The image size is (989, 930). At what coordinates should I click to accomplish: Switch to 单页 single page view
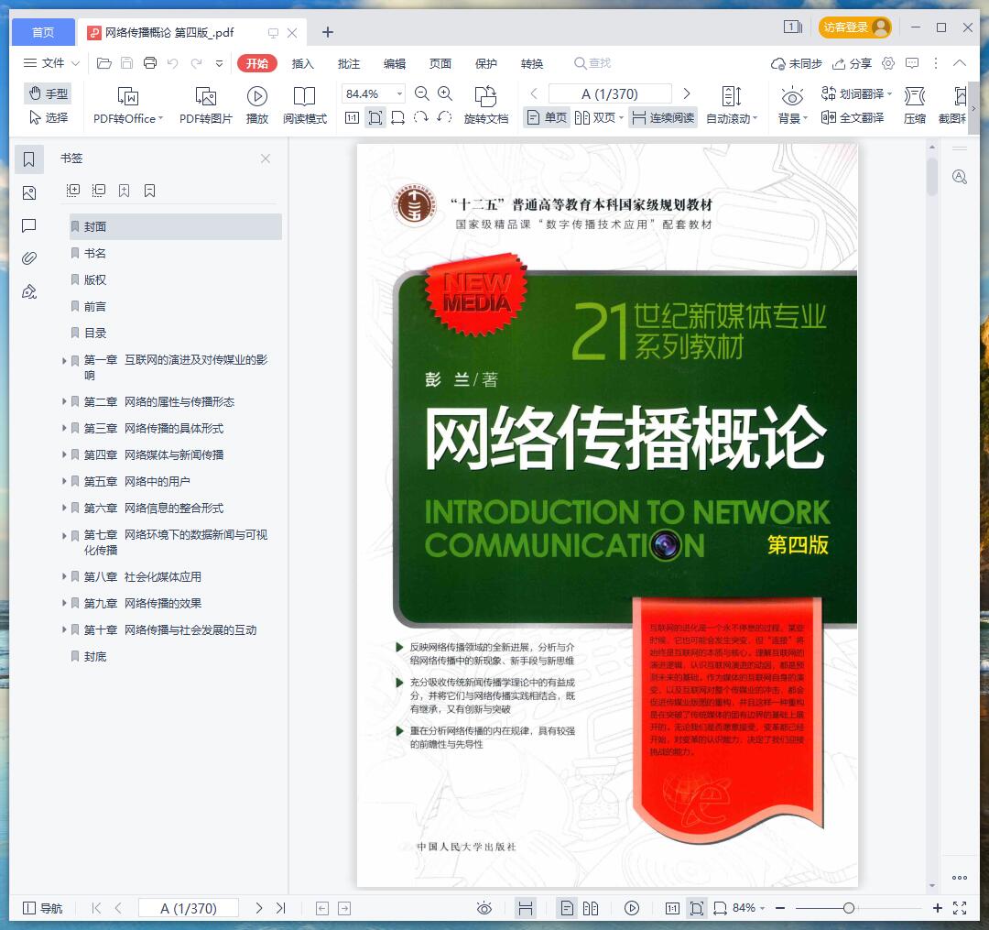pyautogui.click(x=547, y=118)
